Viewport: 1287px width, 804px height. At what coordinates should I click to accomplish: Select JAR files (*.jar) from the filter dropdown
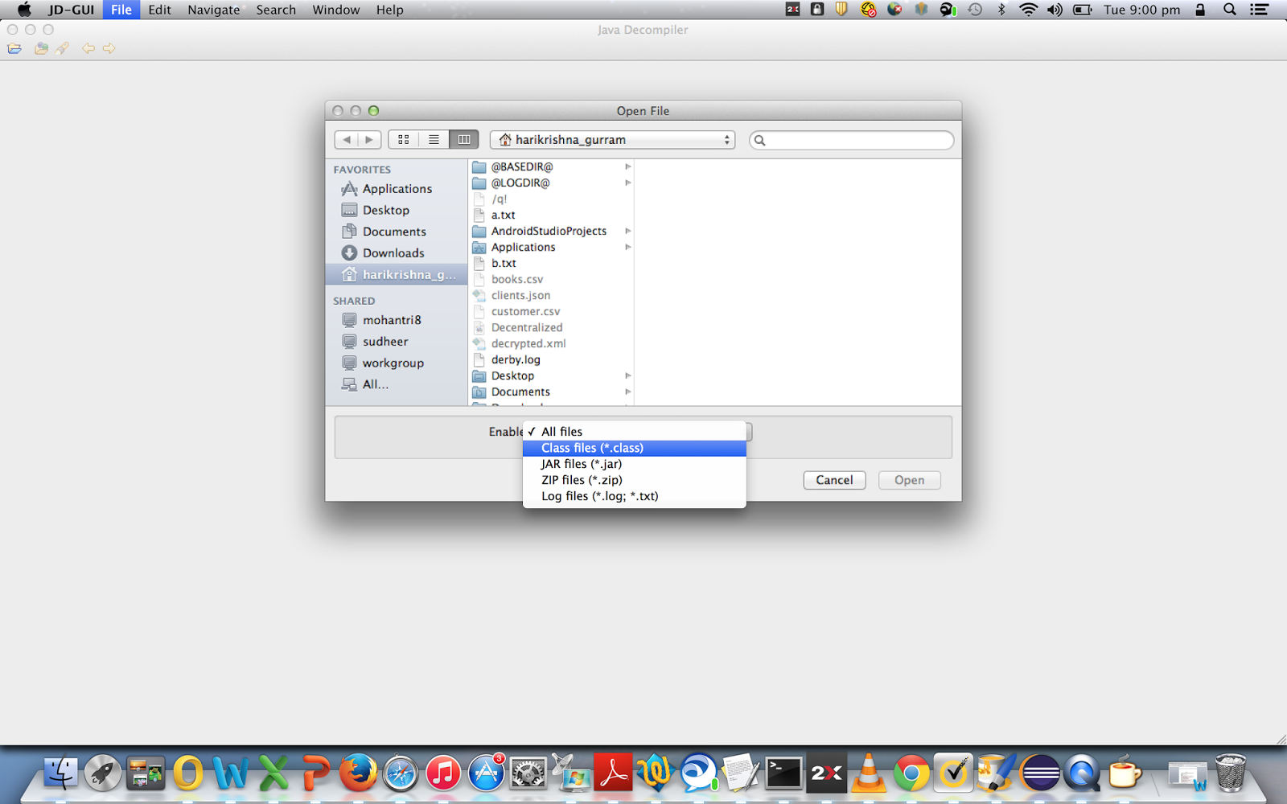coord(581,464)
